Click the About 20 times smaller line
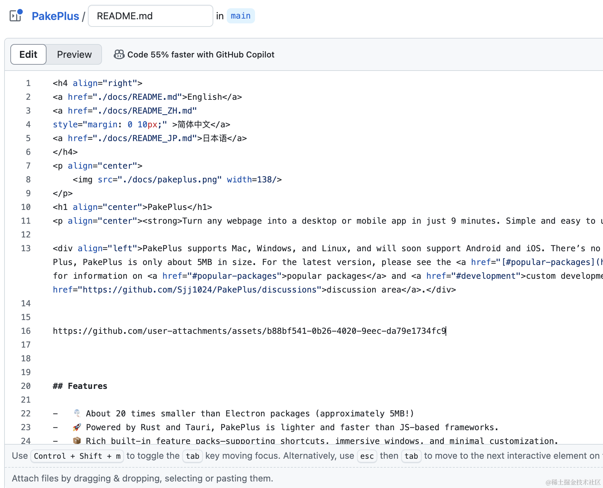 point(233,414)
